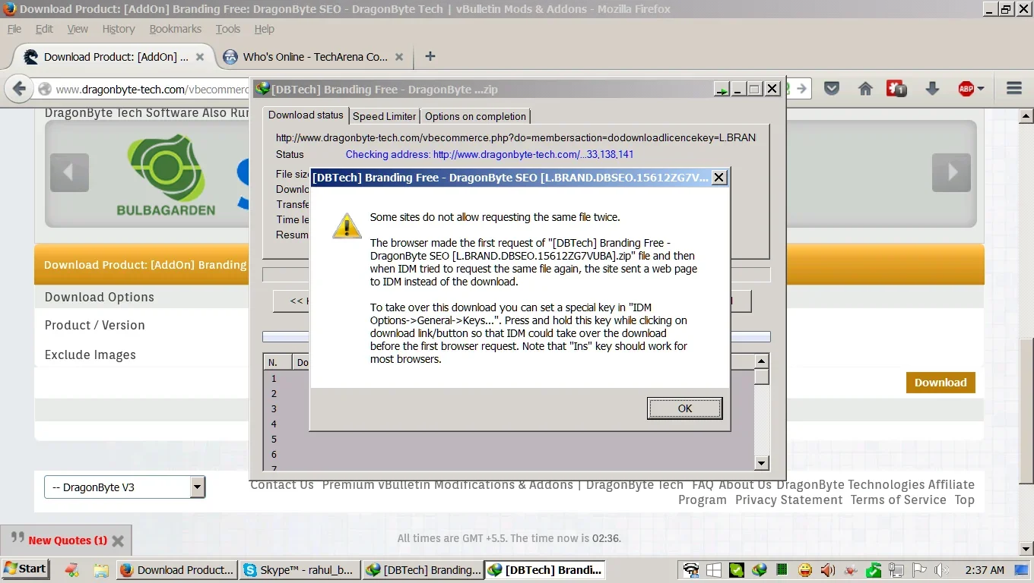Click the page scrollbar down arrow
This screenshot has width=1034, height=583.
pos(1026,549)
